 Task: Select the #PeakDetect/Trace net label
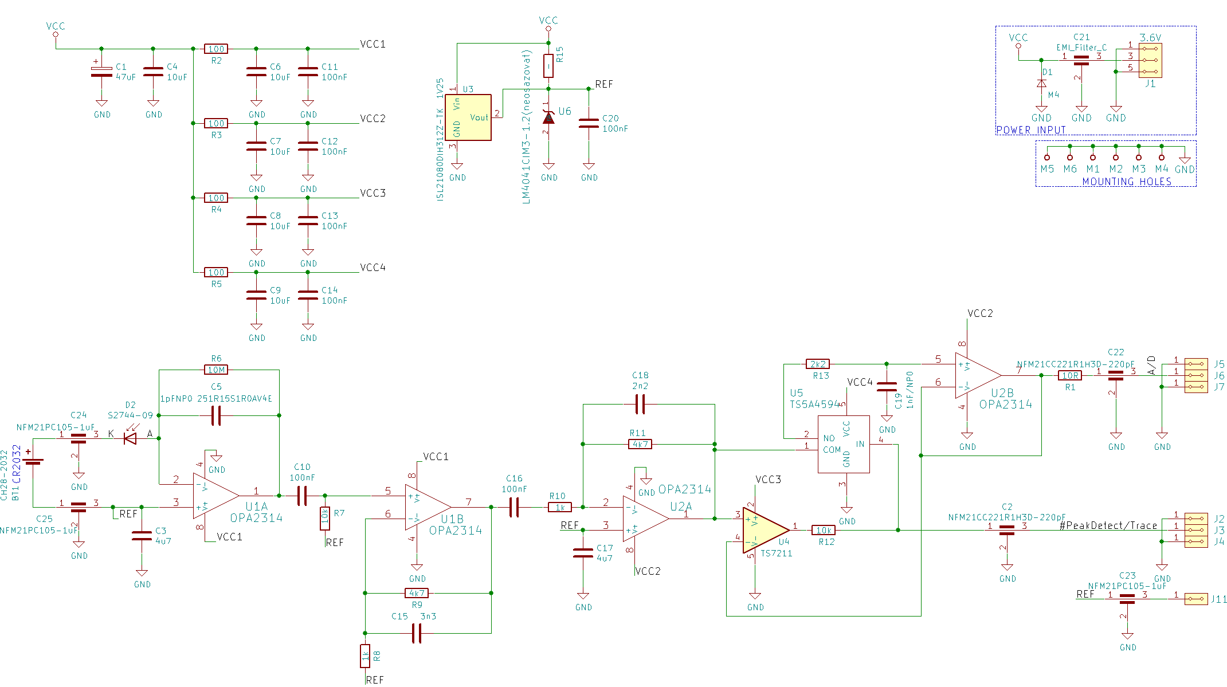coord(1108,525)
